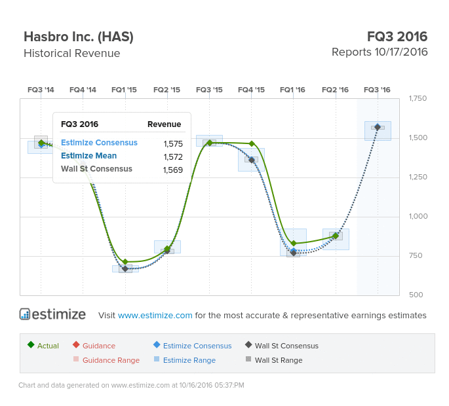Click the FQ4 '15 green actual marker

click(252, 143)
